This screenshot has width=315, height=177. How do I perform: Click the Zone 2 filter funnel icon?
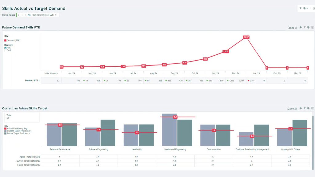click(x=305, y=108)
